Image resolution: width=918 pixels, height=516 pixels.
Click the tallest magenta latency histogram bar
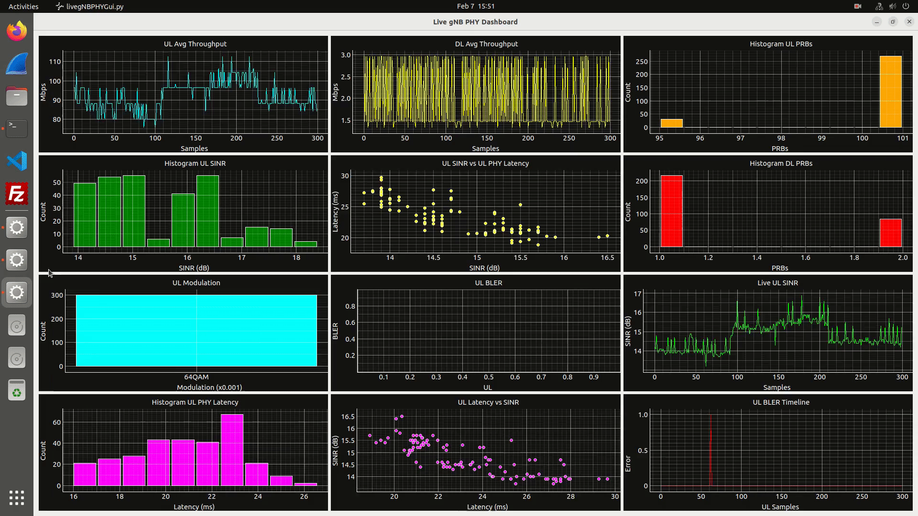point(232,450)
